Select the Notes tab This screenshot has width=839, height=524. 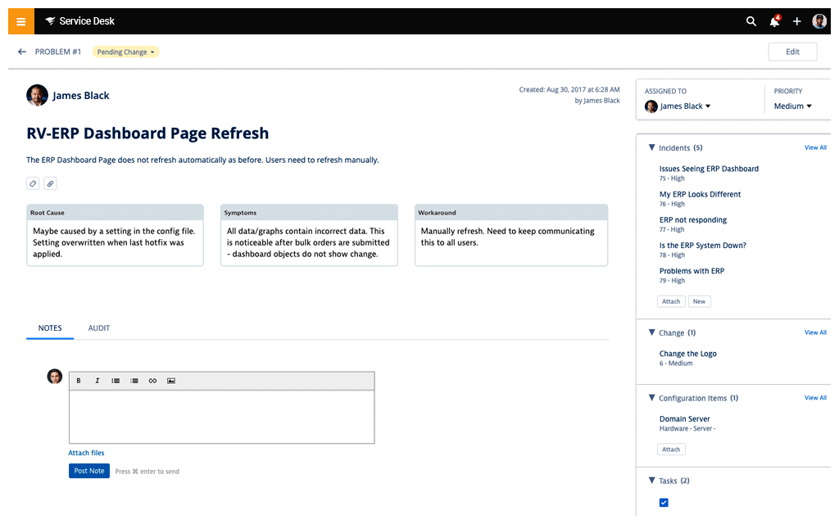click(50, 328)
